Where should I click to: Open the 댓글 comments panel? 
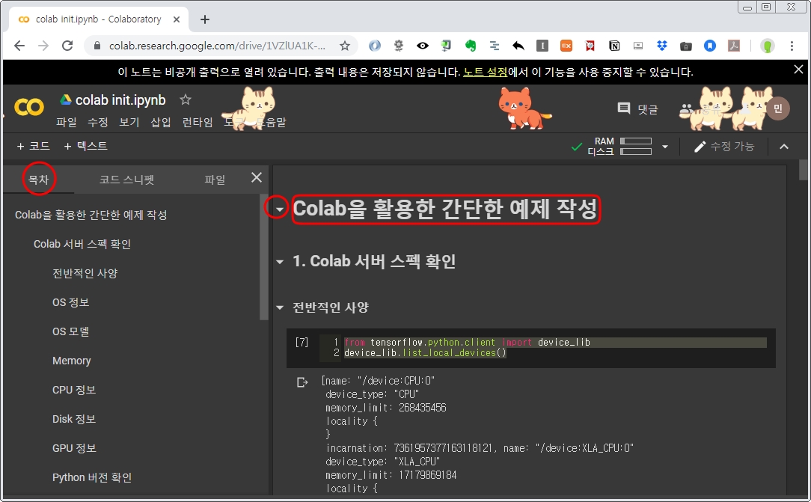pyautogui.click(x=637, y=109)
